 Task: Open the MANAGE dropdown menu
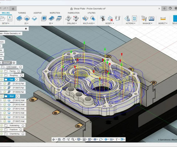point(147,23)
